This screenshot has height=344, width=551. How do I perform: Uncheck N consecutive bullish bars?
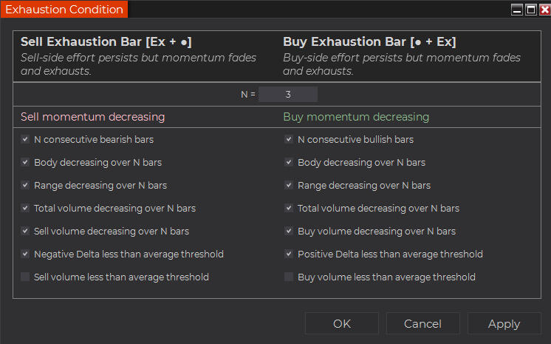289,139
